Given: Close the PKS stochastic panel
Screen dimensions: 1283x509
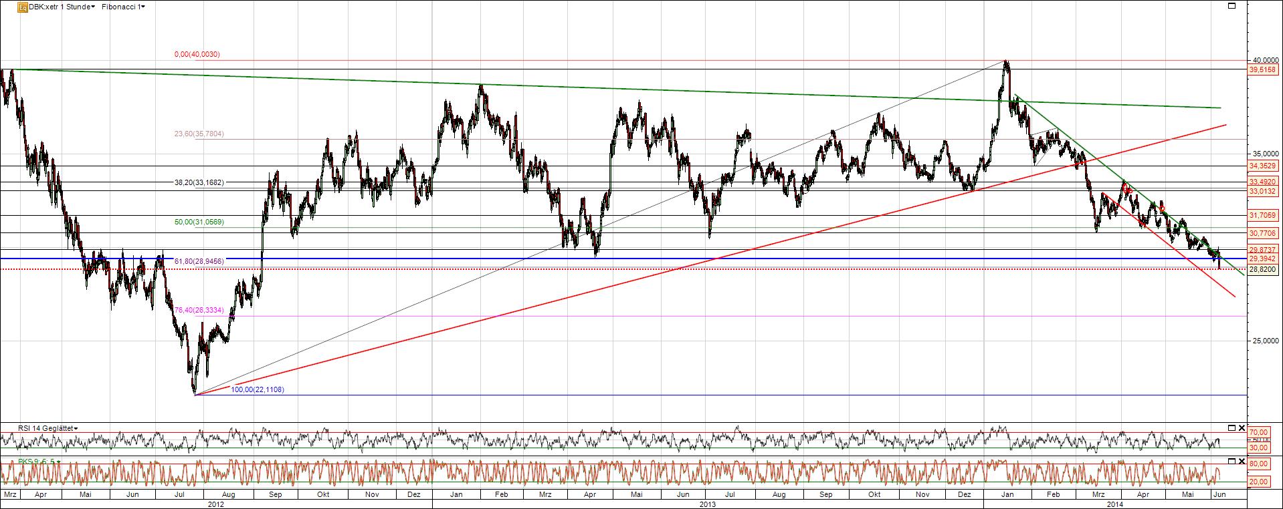Looking at the screenshot, I should click(1242, 462).
